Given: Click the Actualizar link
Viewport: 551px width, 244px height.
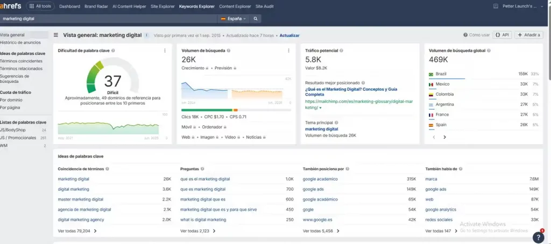Looking at the screenshot, I should 289,35.
